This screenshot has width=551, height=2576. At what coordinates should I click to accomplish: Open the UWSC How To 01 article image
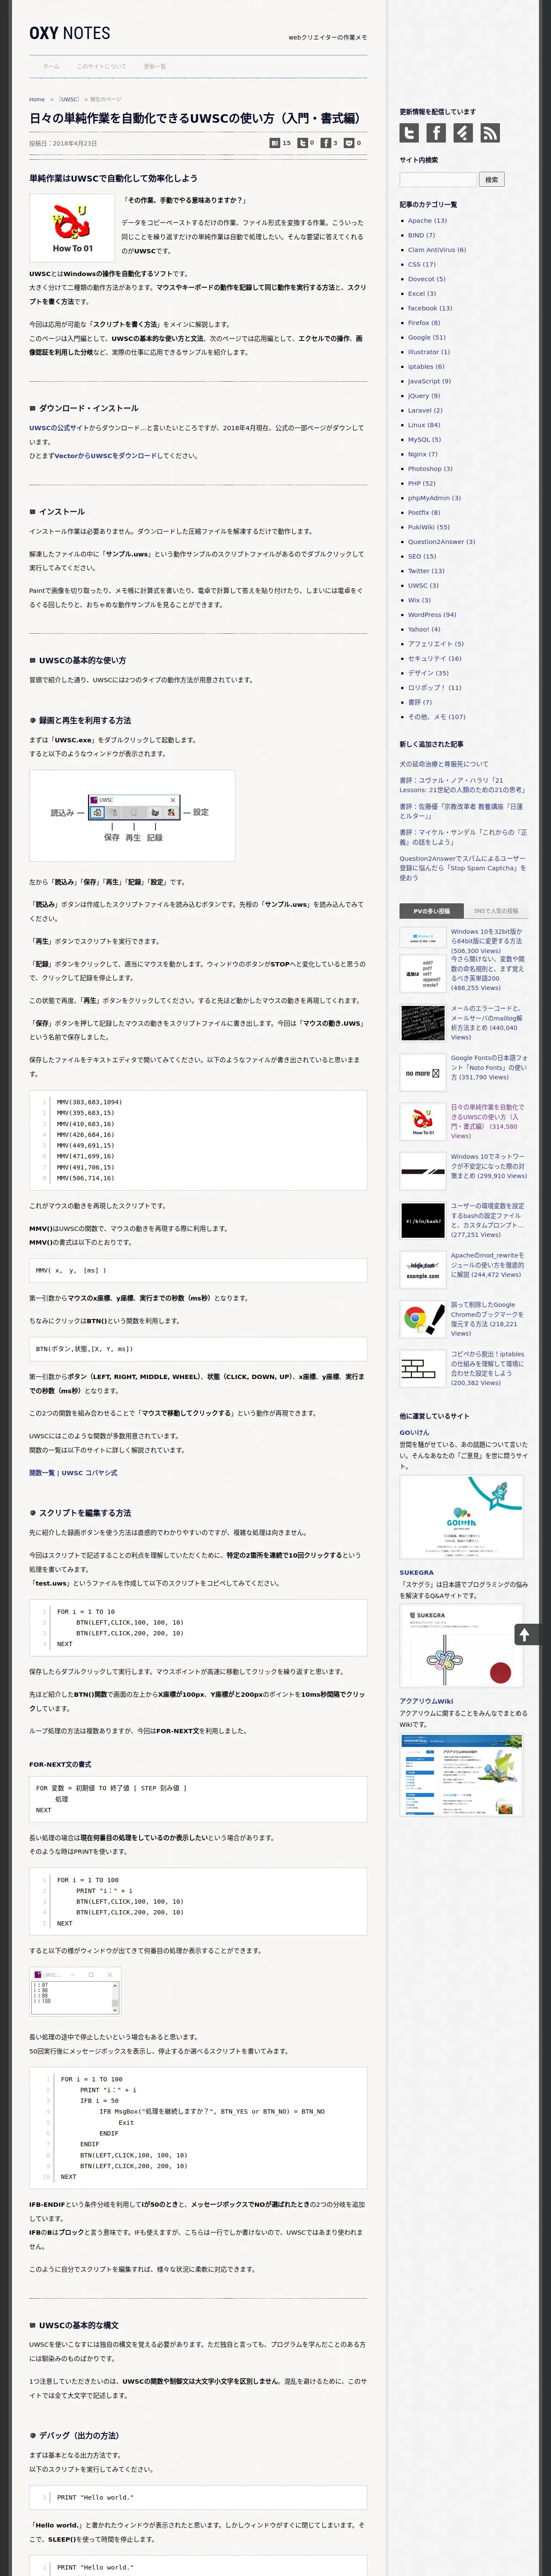pyautogui.click(x=72, y=227)
